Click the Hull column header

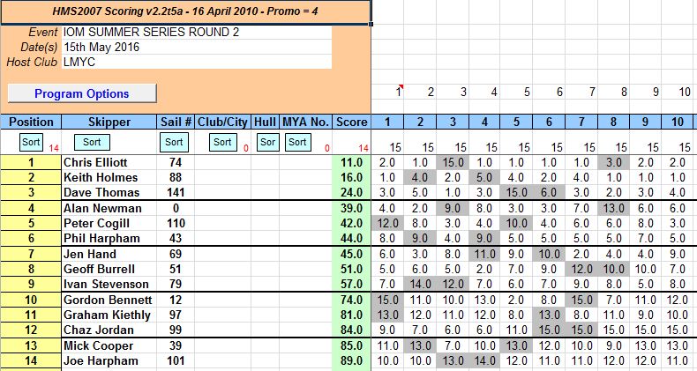click(x=265, y=122)
